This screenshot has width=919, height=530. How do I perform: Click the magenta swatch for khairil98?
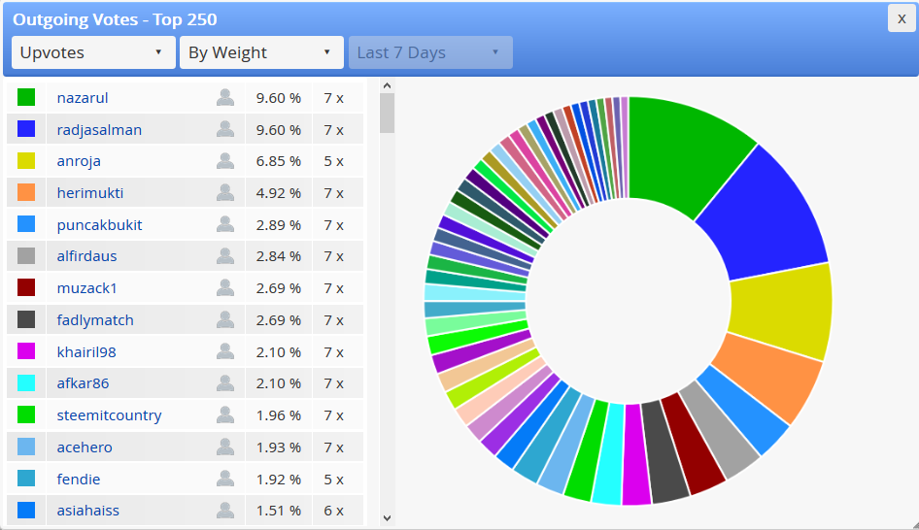tap(26, 351)
